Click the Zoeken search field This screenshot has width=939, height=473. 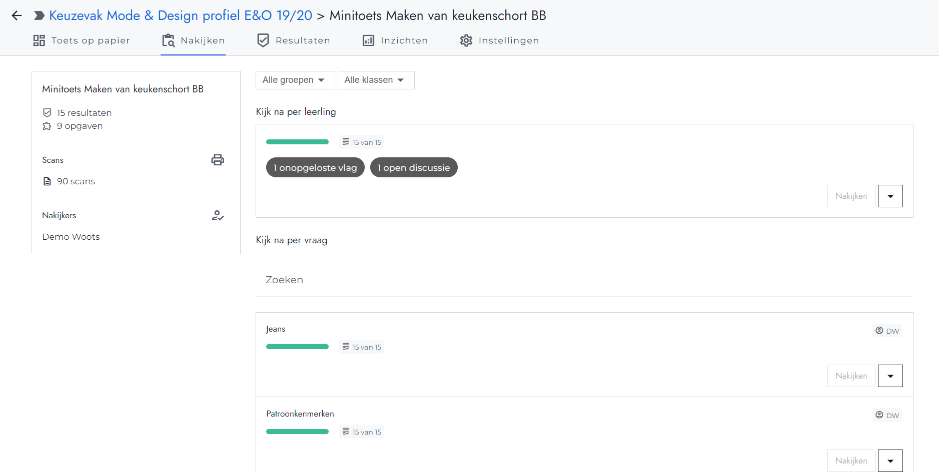pyautogui.click(x=584, y=280)
